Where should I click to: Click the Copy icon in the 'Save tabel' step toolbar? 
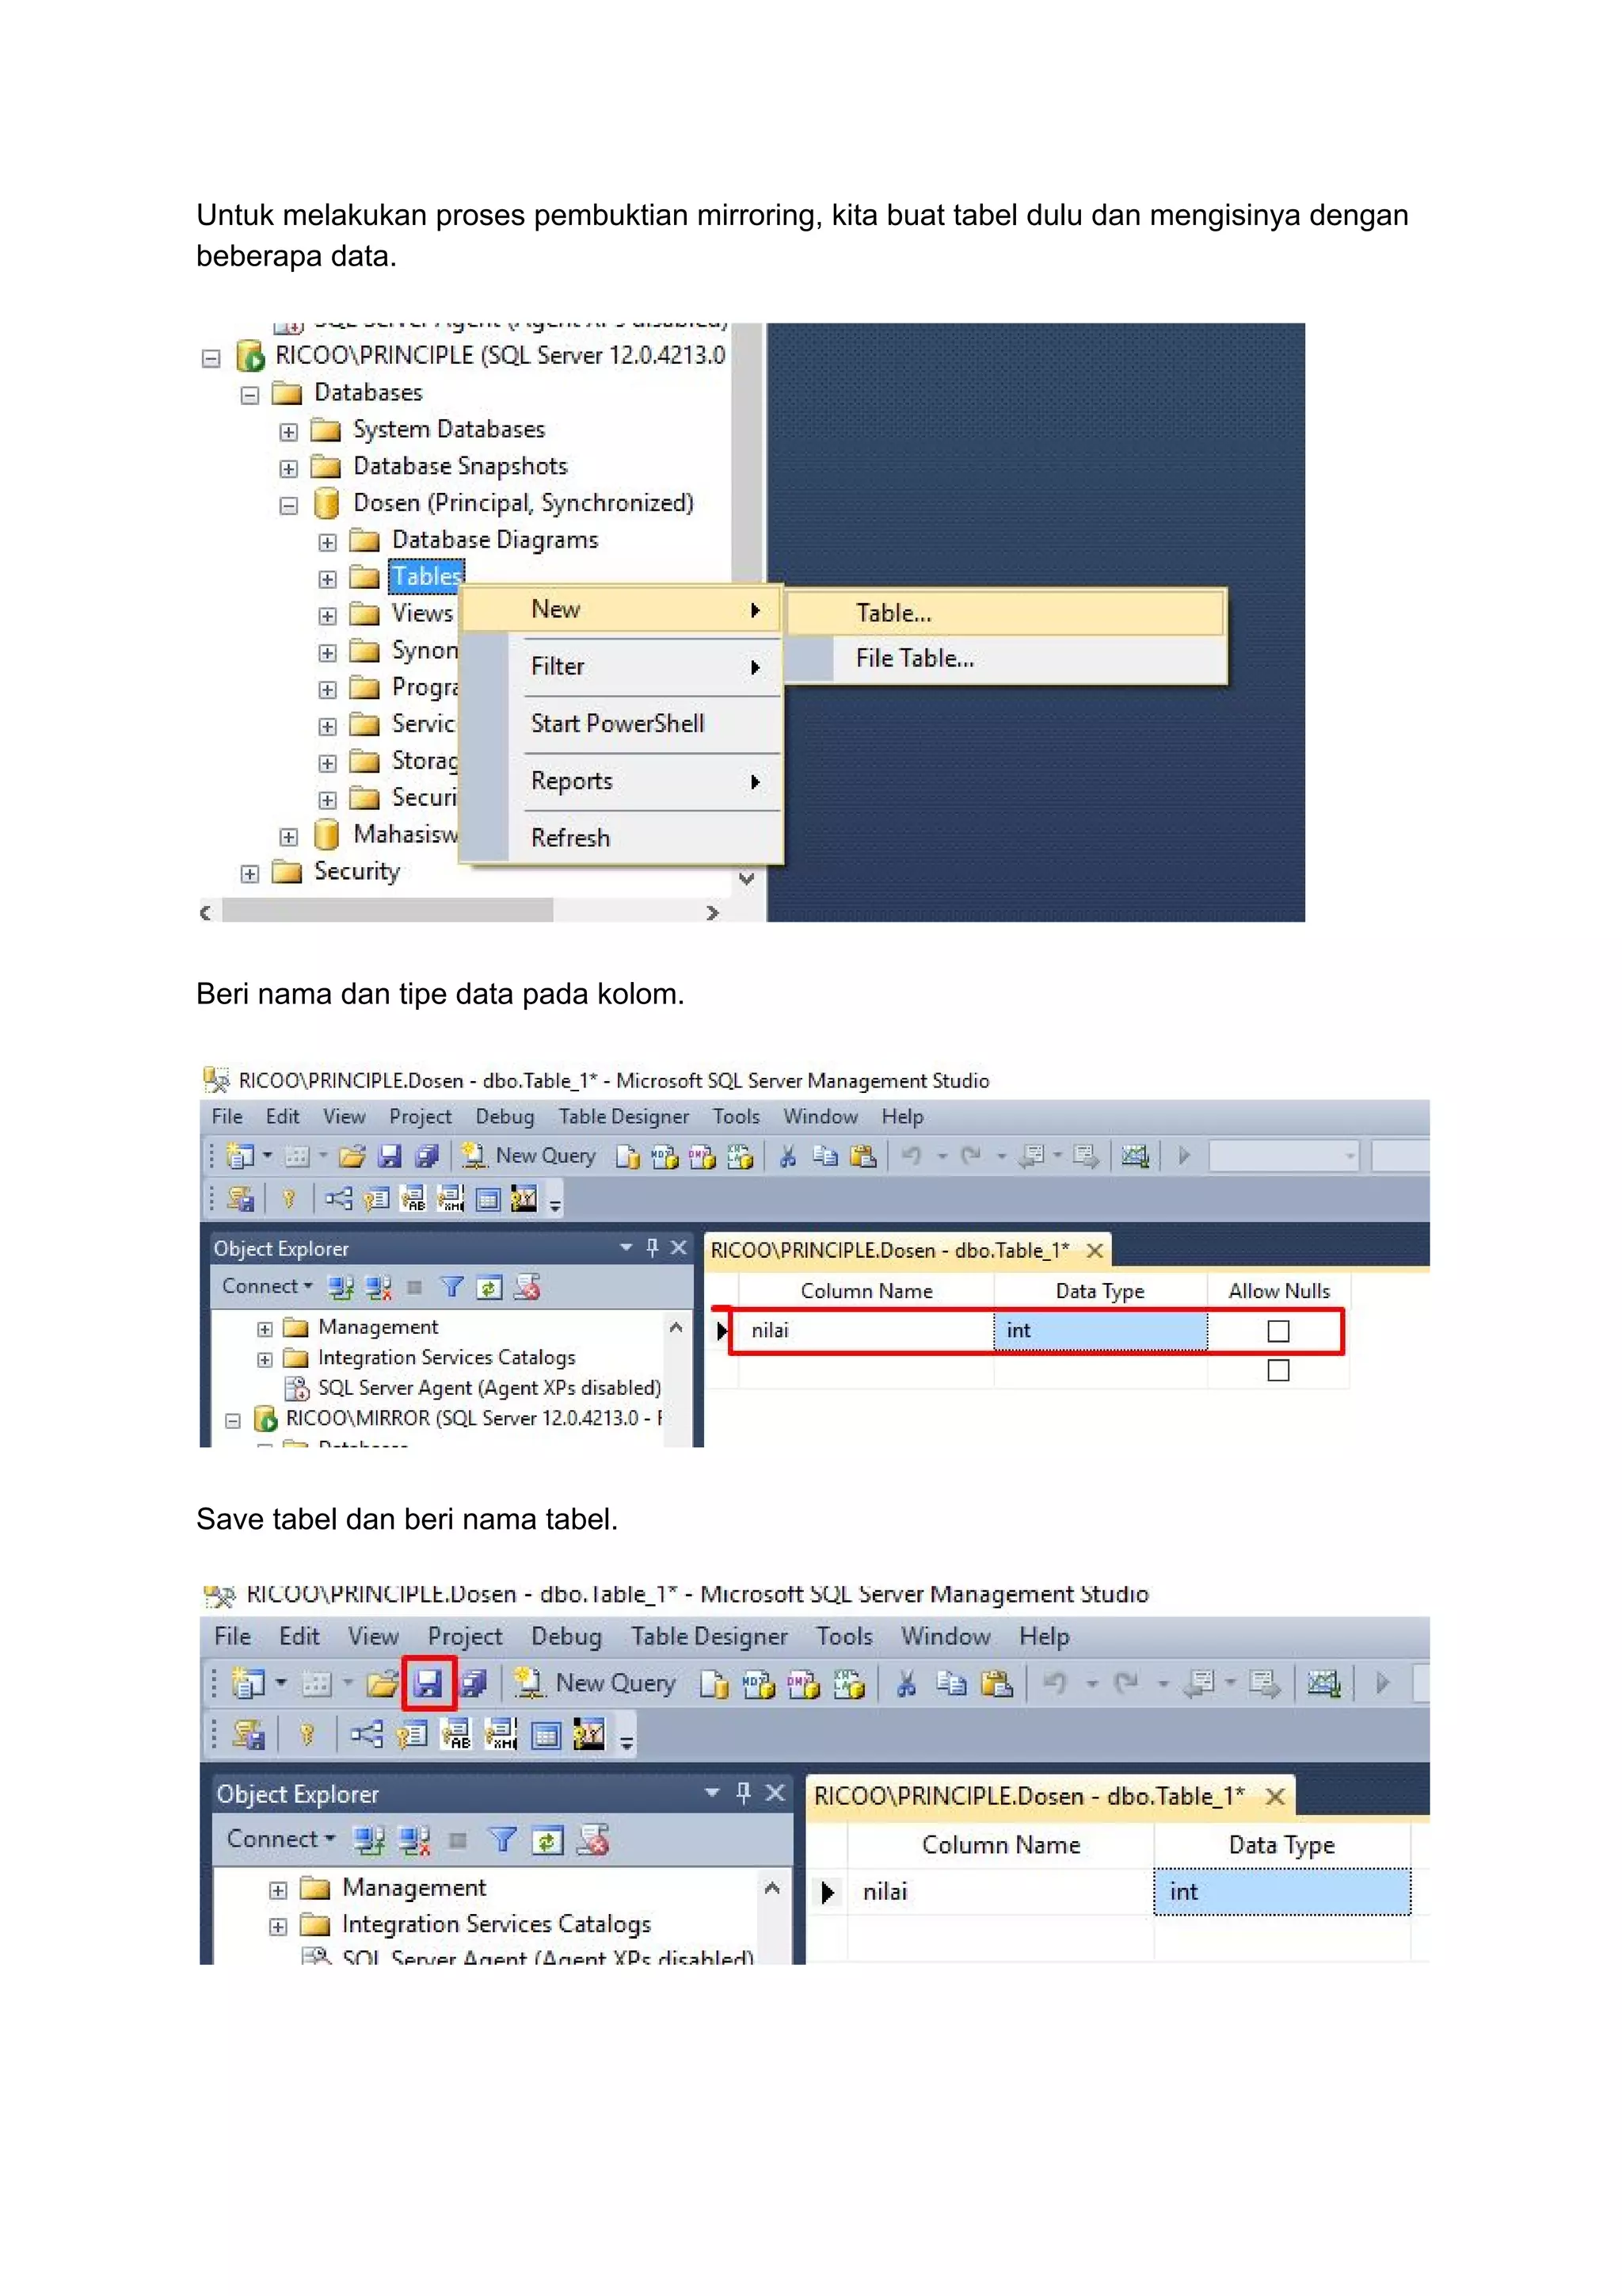(x=950, y=1684)
